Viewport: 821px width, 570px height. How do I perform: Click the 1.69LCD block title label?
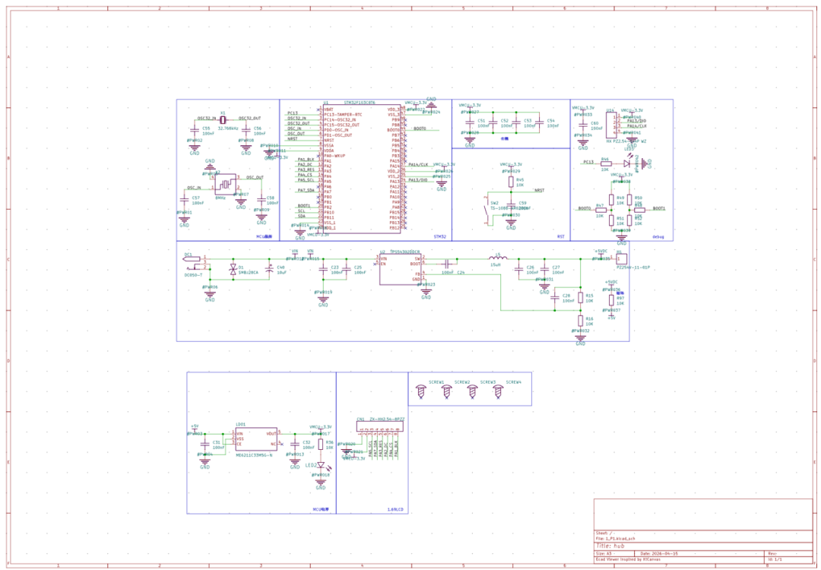coord(395,509)
